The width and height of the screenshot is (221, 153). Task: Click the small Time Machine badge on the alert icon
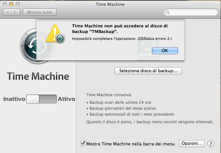(59, 39)
